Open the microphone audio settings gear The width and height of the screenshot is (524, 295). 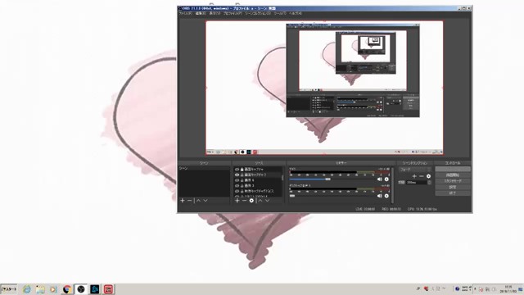386,179
